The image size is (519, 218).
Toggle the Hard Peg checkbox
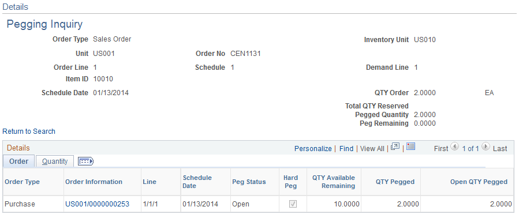point(293,204)
